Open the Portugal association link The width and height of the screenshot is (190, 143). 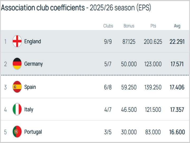click(x=33, y=132)
